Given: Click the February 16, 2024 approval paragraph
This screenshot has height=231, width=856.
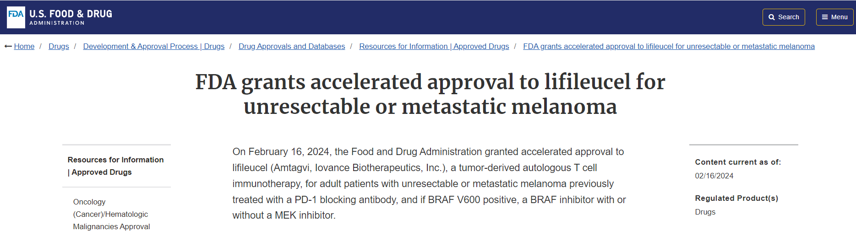Looking at the screenshot, I should click(x=429, y=183).
